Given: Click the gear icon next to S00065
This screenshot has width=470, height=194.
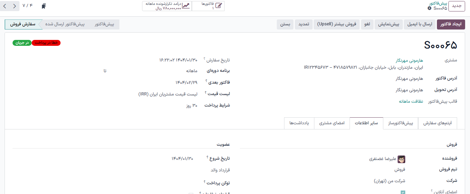Looking at the screenshot, I should (x=429, y=8).
